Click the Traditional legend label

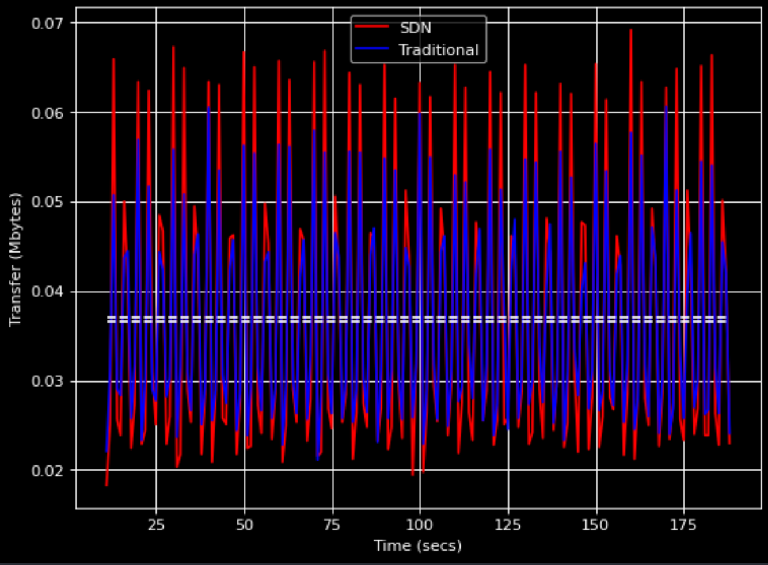click(439, 50)
